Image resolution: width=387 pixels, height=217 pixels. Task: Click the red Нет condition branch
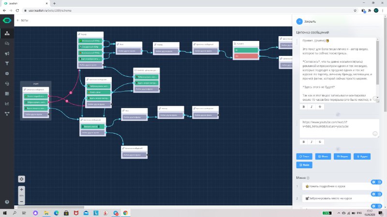click(x=246, y=56)
